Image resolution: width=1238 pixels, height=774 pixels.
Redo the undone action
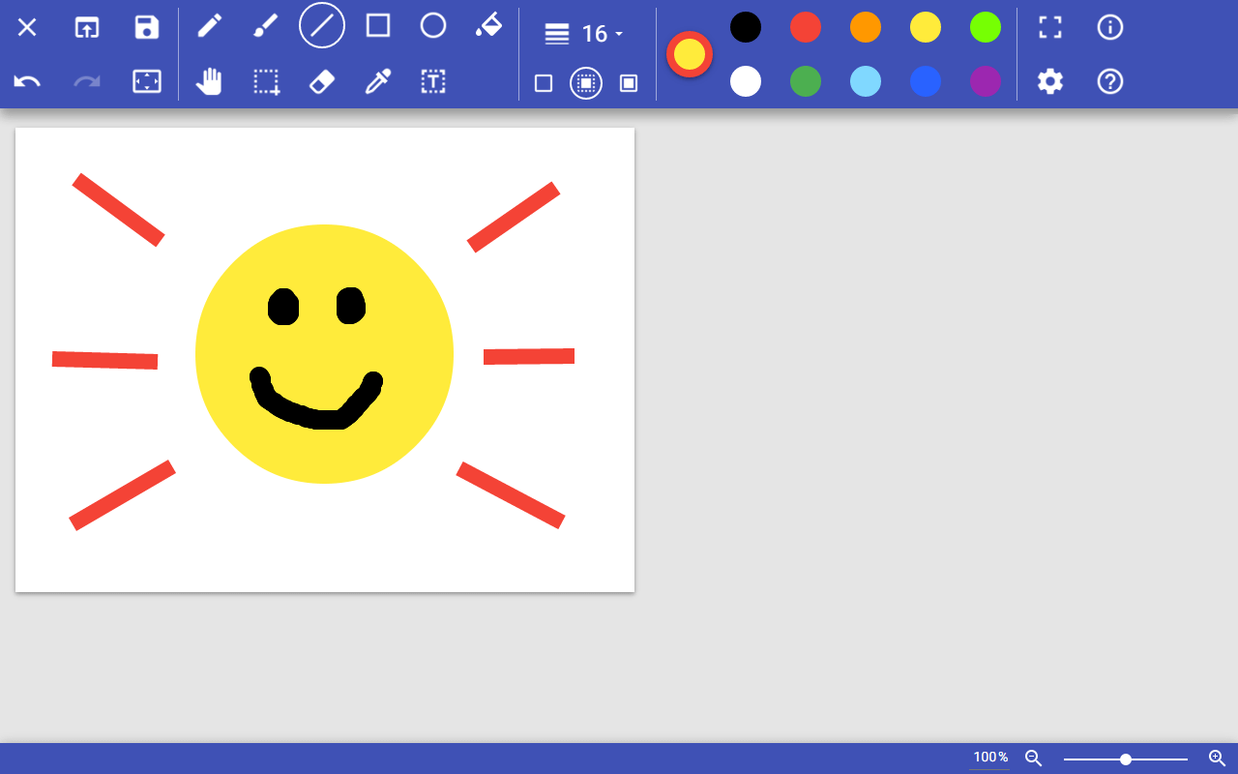coord(86,82)
